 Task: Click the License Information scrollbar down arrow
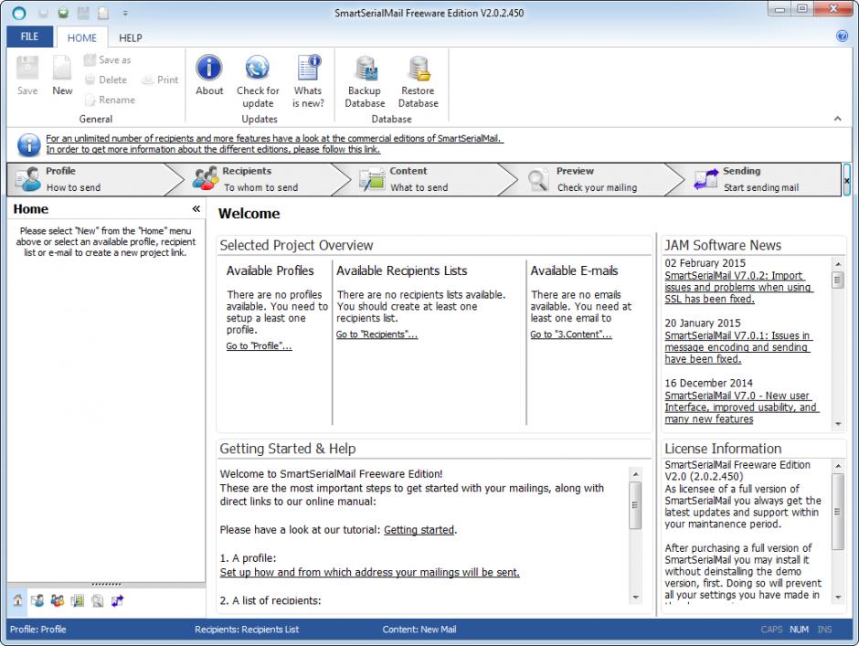838,597
